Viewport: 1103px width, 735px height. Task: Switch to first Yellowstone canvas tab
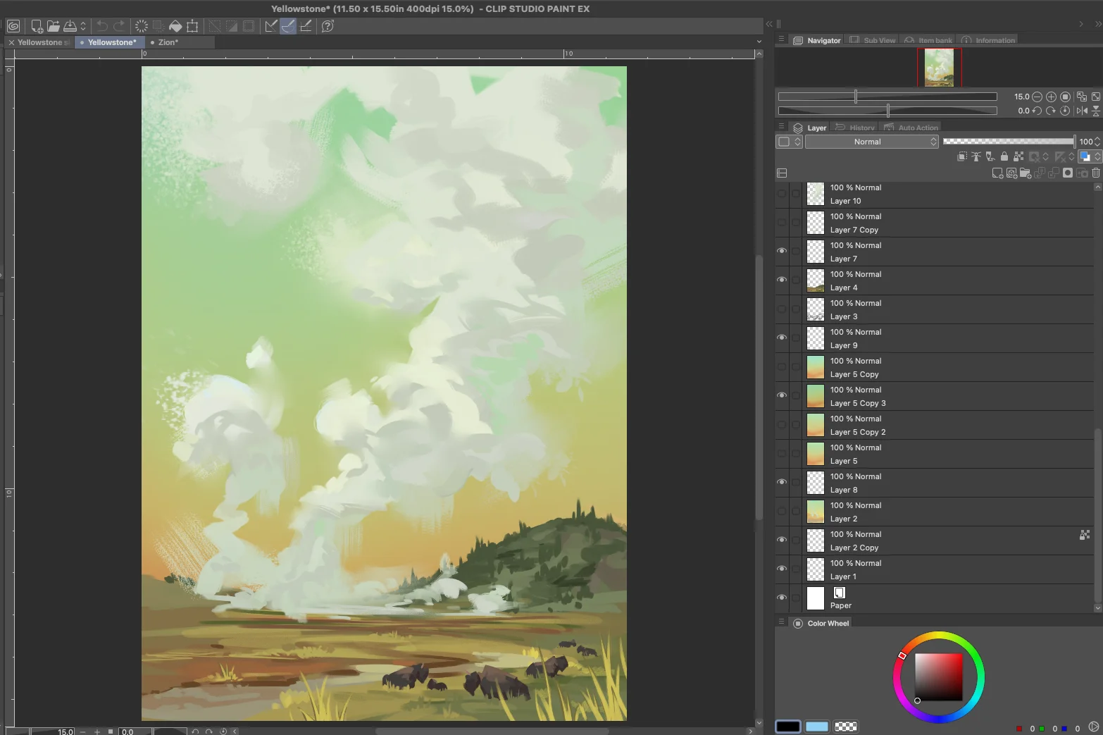[x=39, y=42]
